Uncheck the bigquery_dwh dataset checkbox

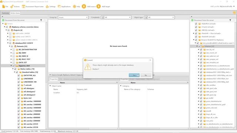[14, 66]
